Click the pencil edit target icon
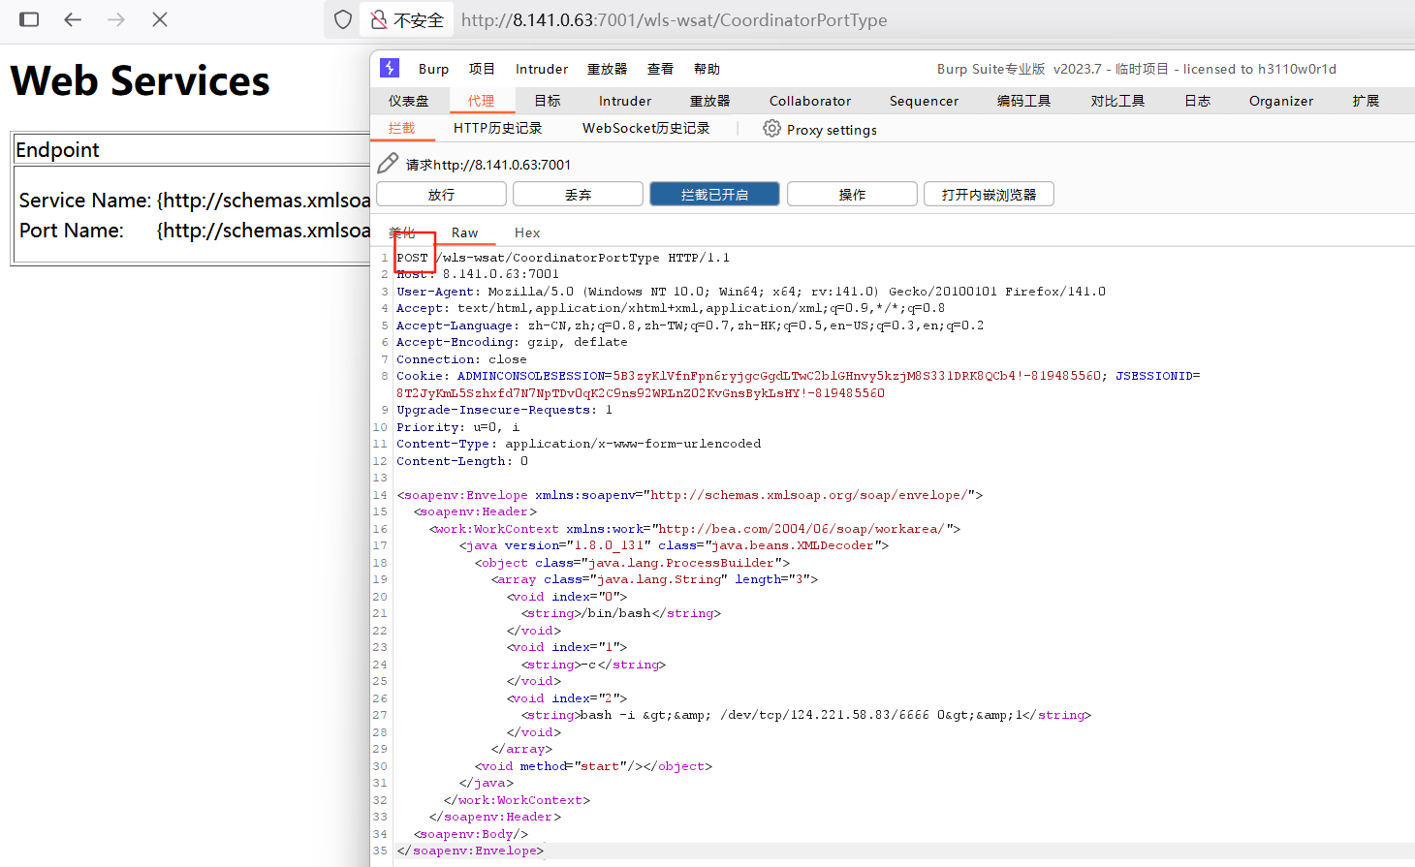Screen dimensions: 1415x867 tap(388, 163)
